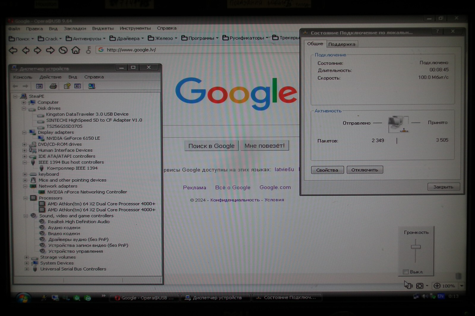Go back in Opera browser
475x316 pixels.
click(x=13, y=50)
